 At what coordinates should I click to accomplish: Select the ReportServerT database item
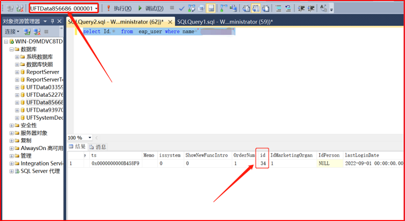(45, 80)
